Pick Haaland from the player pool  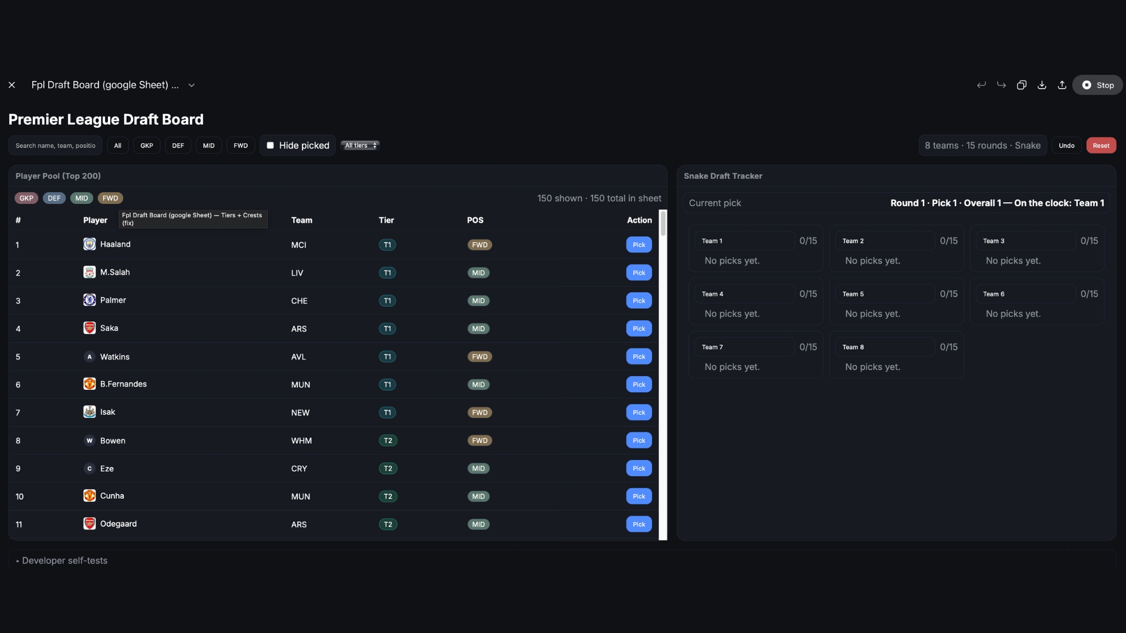pyautogui.click(x=639, y=244)
